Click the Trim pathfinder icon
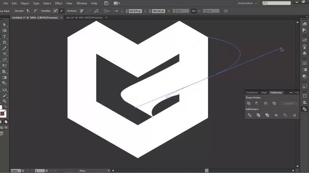Screen dimensions: 309x173 point(258,115)
